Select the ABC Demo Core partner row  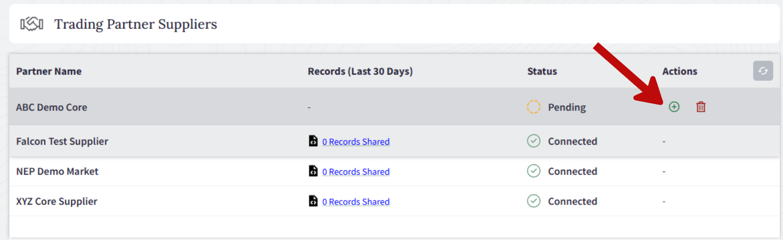[x=394, y=107]
